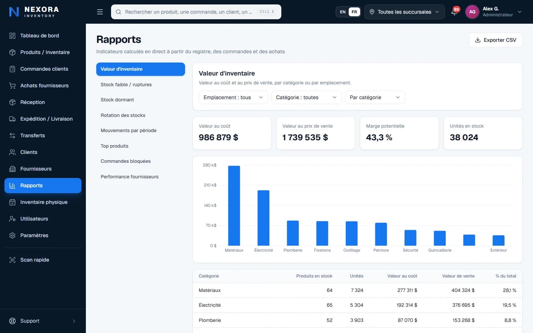This screenshot has width=533, height=333.
Task: Focus the Rechercher un produit search field
Action: [x=196, y=12]
